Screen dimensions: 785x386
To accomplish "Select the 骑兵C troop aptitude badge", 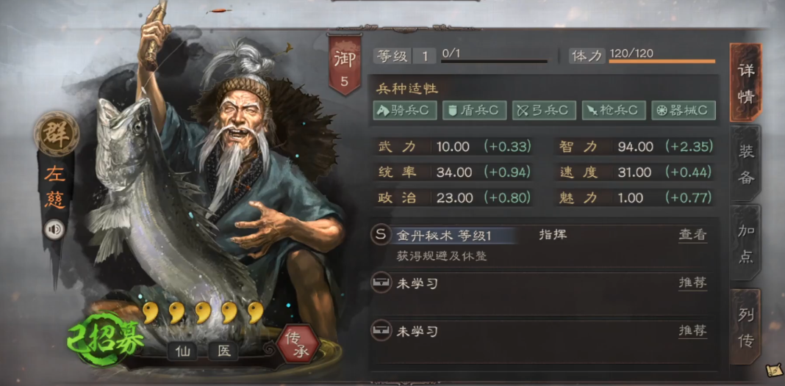I will (x=405, y=111).
